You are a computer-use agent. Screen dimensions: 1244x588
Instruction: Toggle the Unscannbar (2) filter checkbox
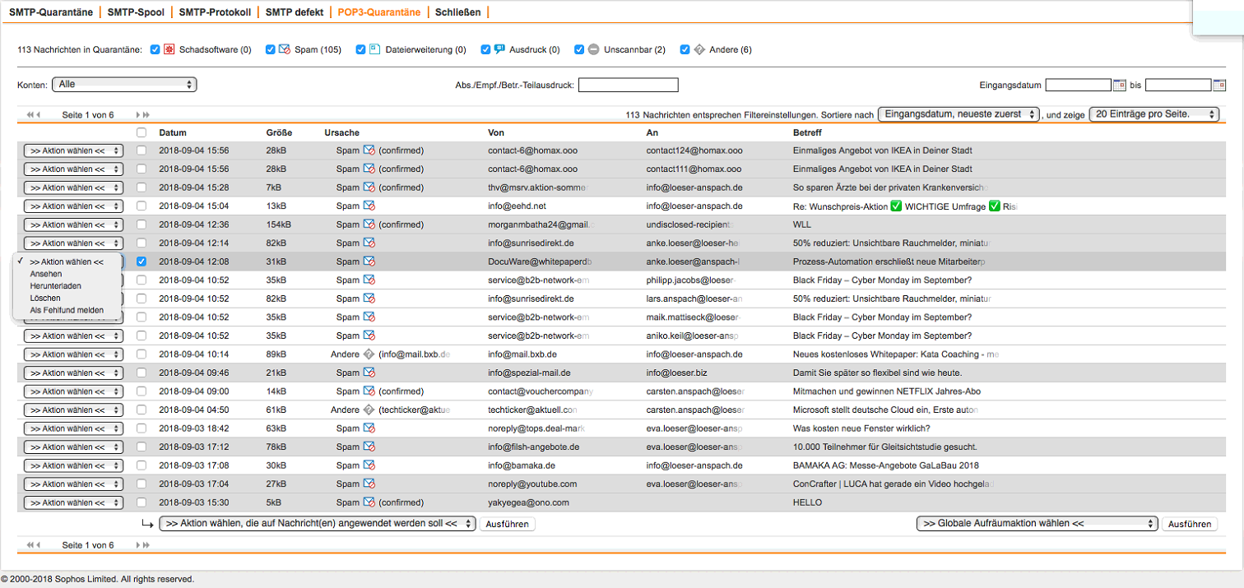(x=579, y=49)
